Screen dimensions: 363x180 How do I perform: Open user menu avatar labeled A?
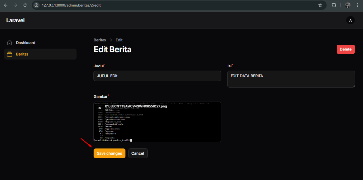pos(350,21)
